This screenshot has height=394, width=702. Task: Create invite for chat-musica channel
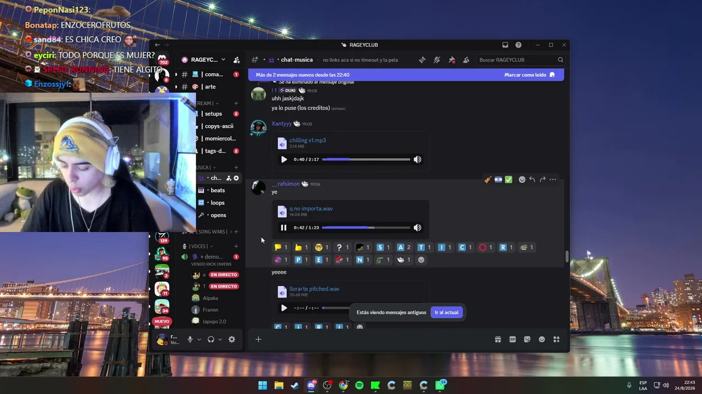click(229, 178)
